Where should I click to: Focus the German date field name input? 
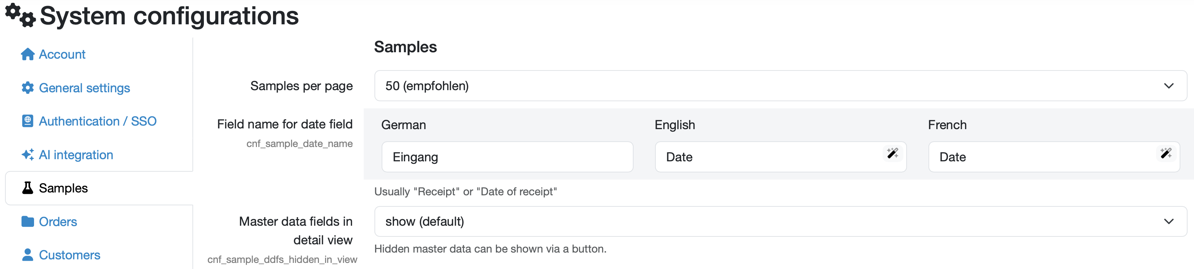pos(507,157)
